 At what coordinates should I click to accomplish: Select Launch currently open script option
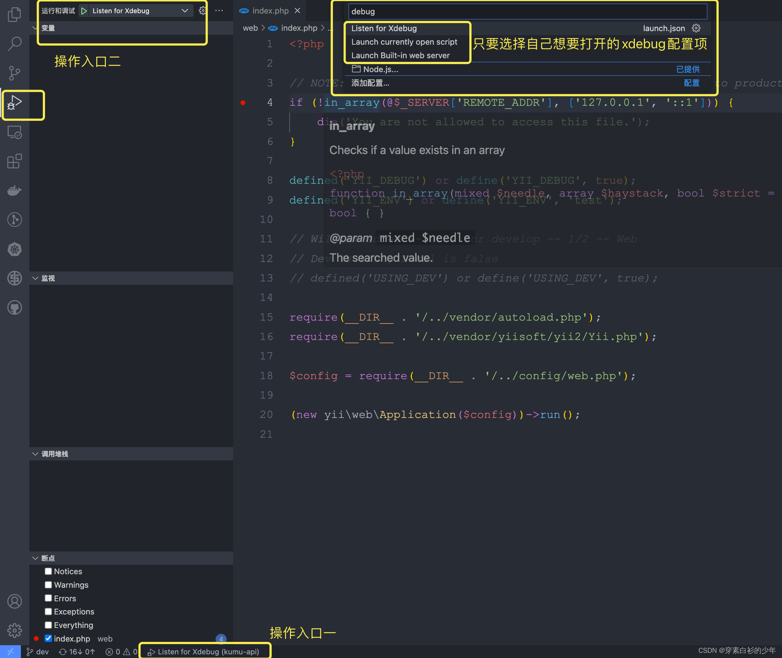point(404,42)
